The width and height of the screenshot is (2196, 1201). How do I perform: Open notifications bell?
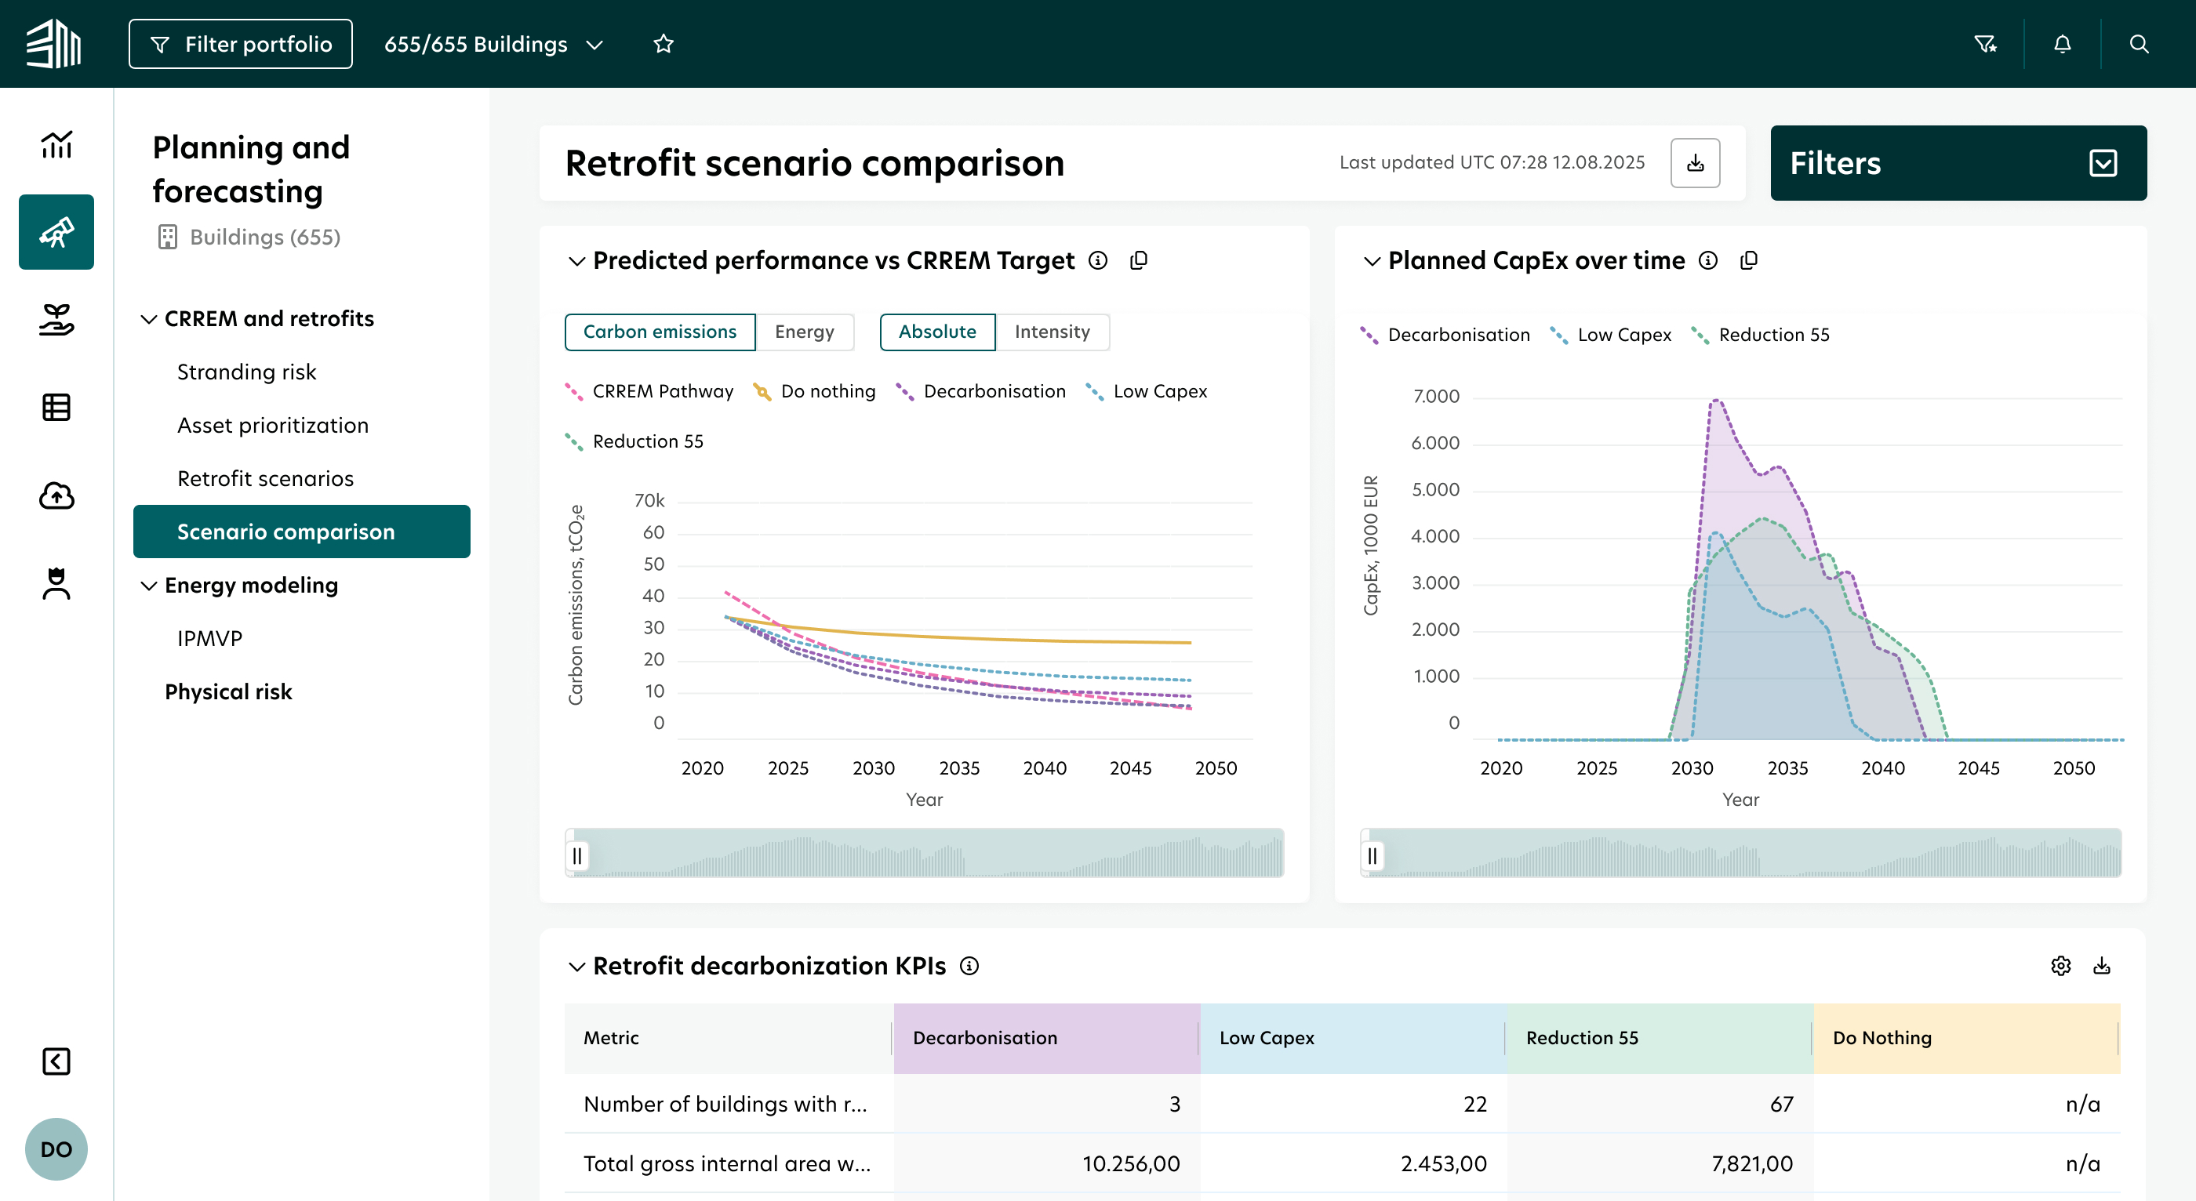coord(2062,43)
